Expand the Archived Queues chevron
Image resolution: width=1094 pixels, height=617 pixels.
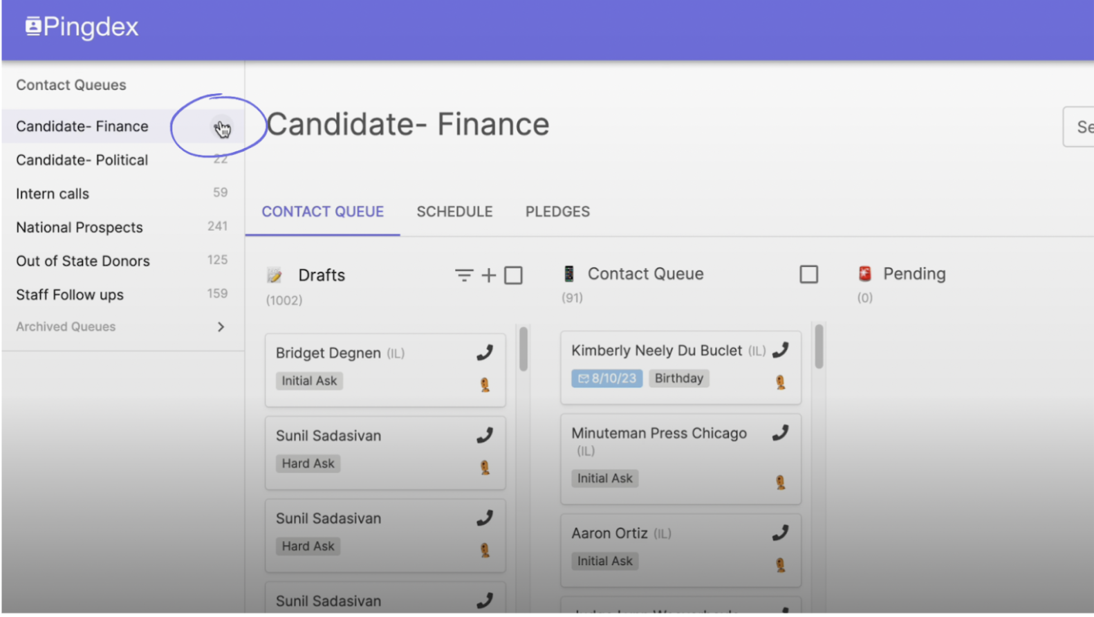pyautogui.click(x=221, y=326)
